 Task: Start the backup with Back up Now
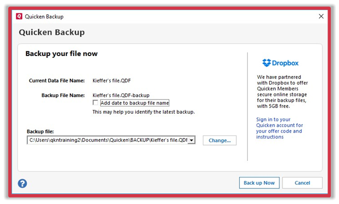[x=259, y=183]
